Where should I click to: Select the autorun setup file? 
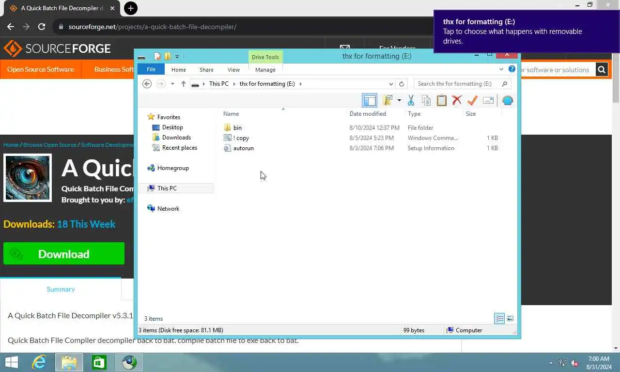(x=243, y=148)
